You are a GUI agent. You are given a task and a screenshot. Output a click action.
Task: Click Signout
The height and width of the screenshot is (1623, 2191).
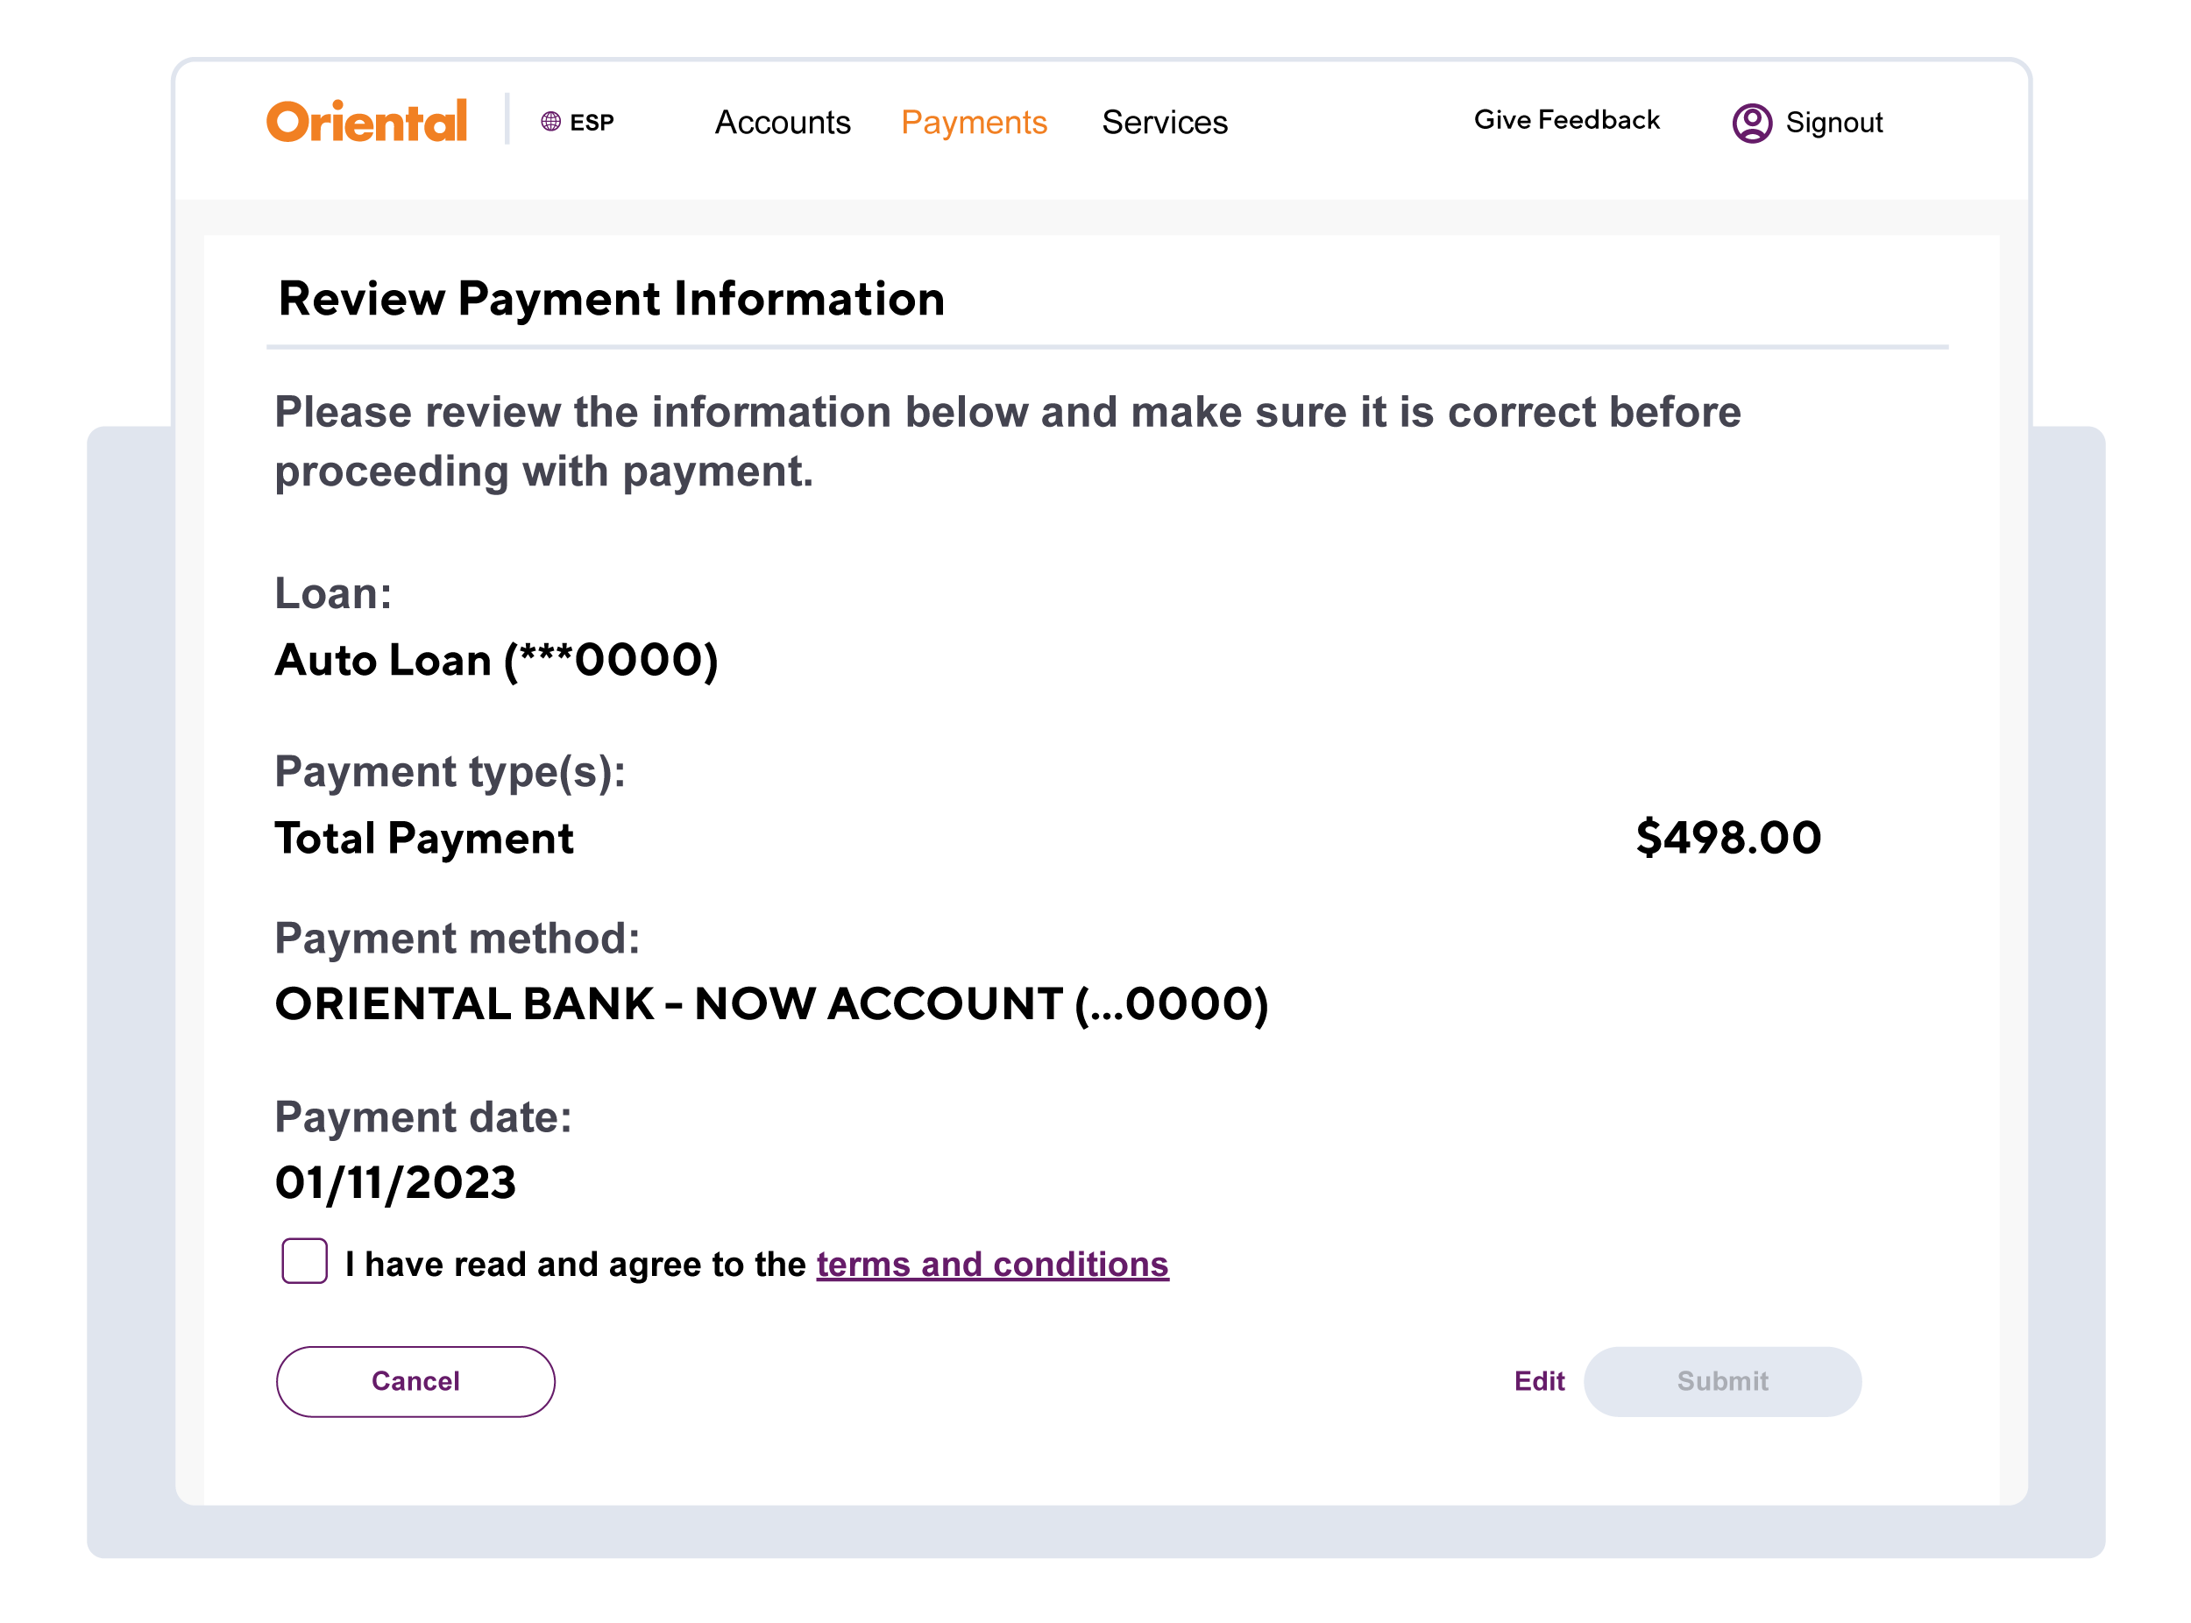pyautogui.click(x=1833, y=123)
